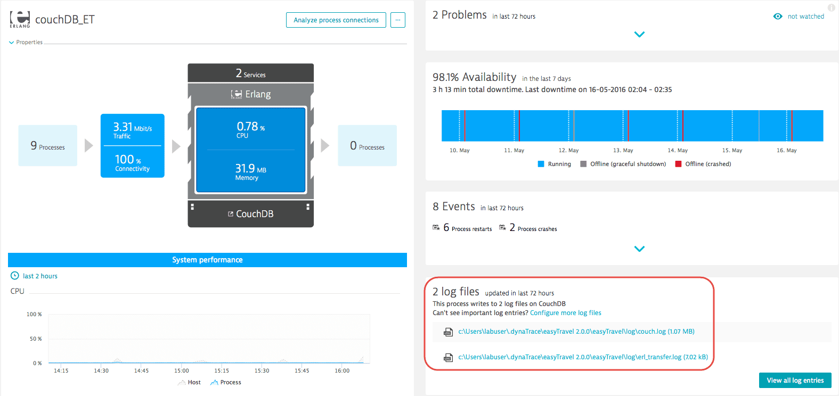Expand the 2 Problems panel chevron

pyautogui.click(x=640, y=35)
